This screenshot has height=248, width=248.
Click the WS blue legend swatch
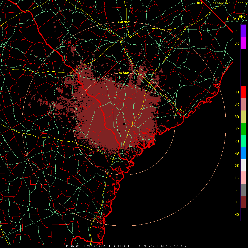click(243, 153)
